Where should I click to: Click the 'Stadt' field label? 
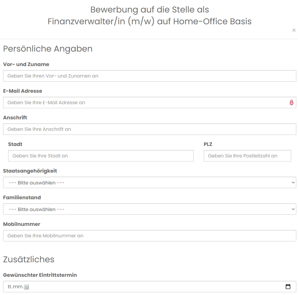point(15,144)
